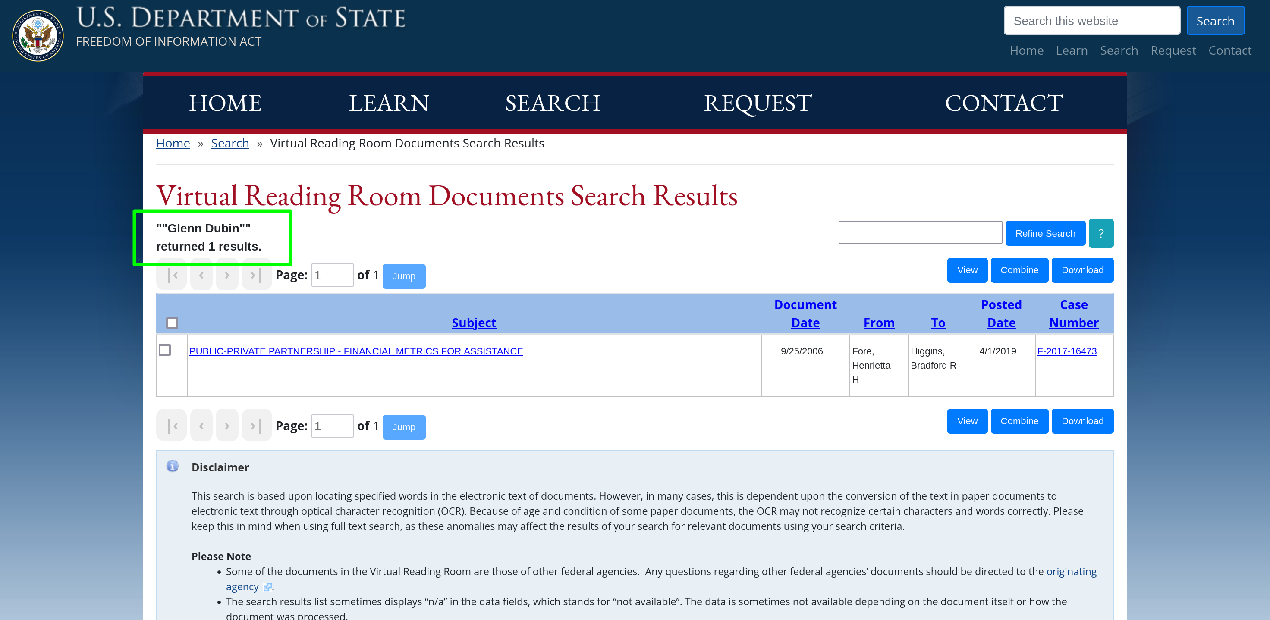Open Public-Private Partnership Financial Metrics document

click(356, 351)
